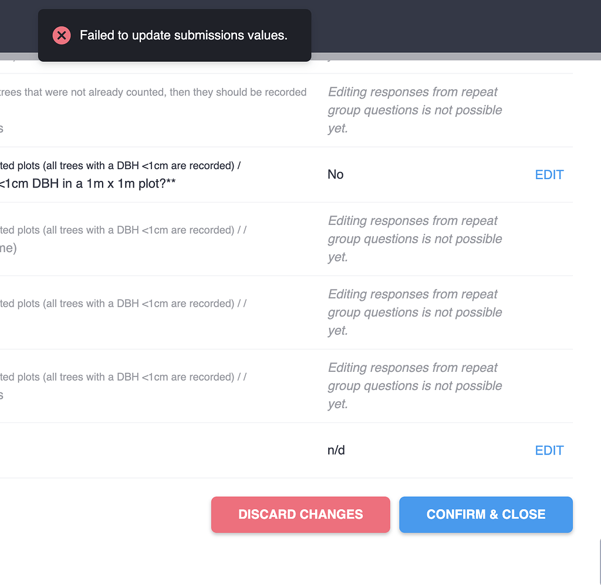This screenshot has width=601, height=585.
Task: Click the last repeat group notice text
Action: [414, 385]
